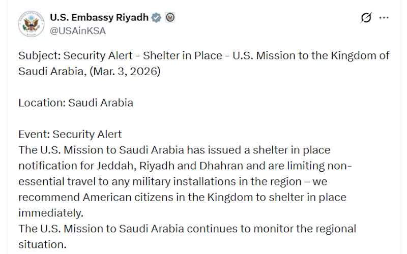Viewport: 407px width, 254px height.
Task: Click the gray verified checkmark badge
Action: click(x=157, y=17)
